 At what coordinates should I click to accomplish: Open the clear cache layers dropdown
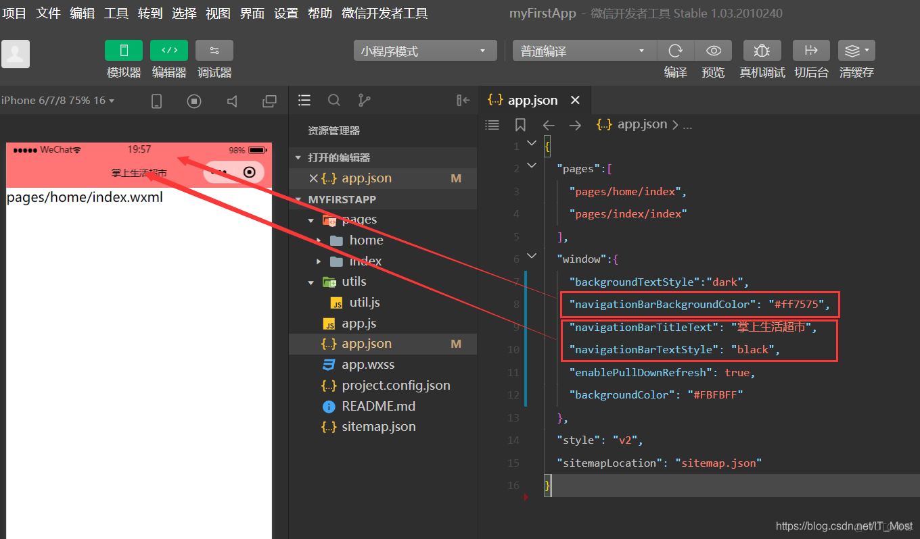856,51
